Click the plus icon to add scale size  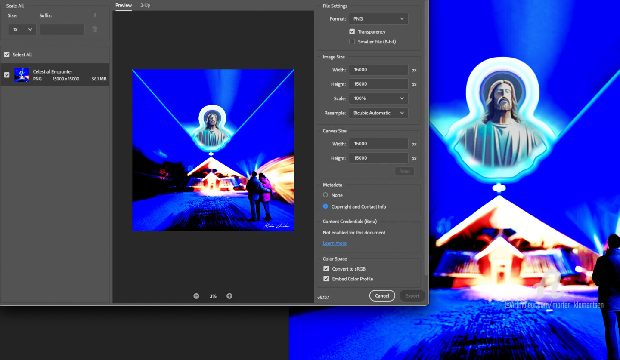coord(95,15)
